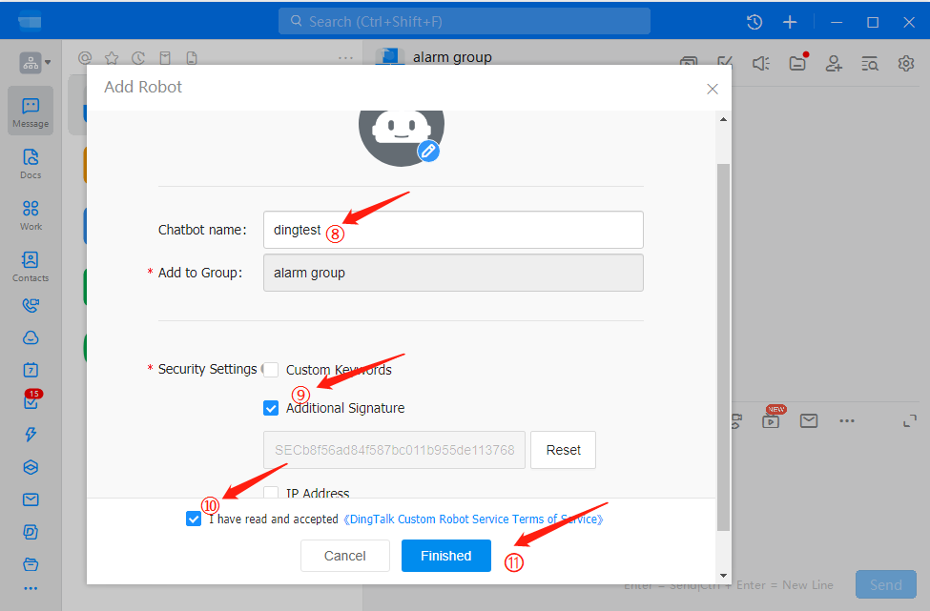Open Work apps in sidebar
This screenshot has width=930, height=611.
pos(31,214)
